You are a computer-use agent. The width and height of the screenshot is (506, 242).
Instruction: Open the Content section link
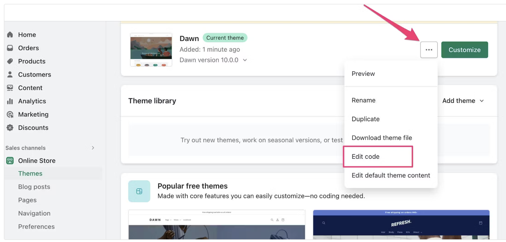(x=30, y=88)
